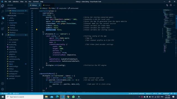177x99 pixels.
Task: Click the JavaScript language mode indicator
Action: click(166, 94)
